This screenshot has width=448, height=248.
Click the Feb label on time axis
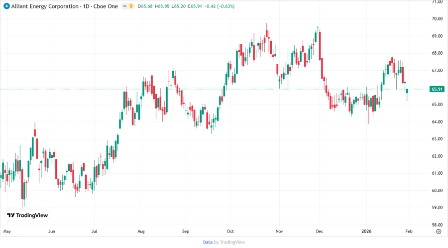click(x=409, y=231)
